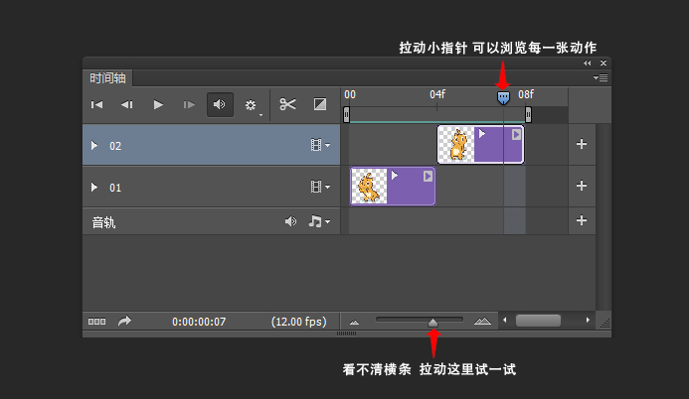Click the timeline zoom slider handle

point(432,324)
